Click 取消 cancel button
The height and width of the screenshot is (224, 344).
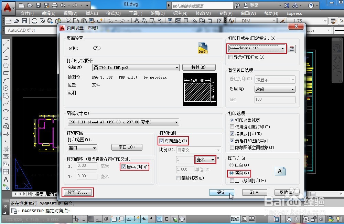[255, 192]
